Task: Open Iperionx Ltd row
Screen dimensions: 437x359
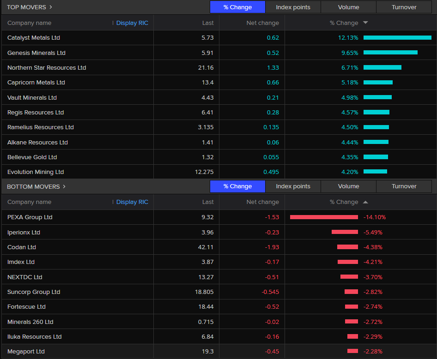Action: (219, 232)
